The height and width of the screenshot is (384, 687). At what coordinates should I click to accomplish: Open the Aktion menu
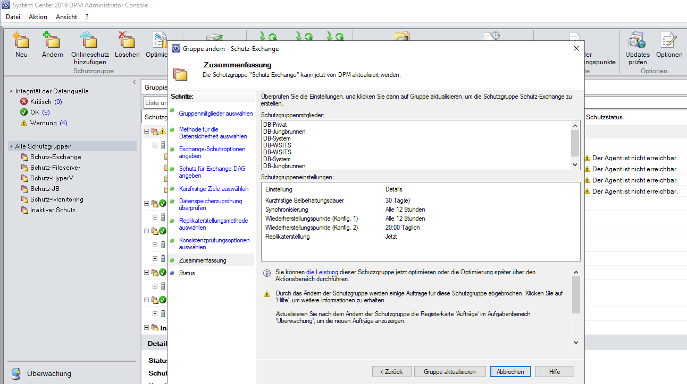click(x=38, y=17)
